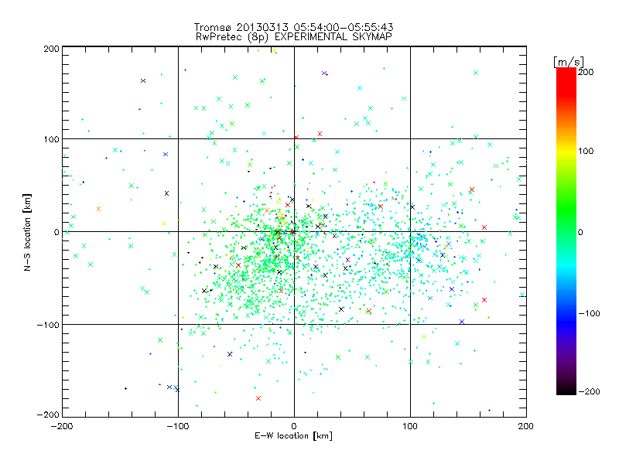Select the '[m/s]' unit label above color bar
The width and height of the screenshot is (619, 464).
click(x=569, y=62)
